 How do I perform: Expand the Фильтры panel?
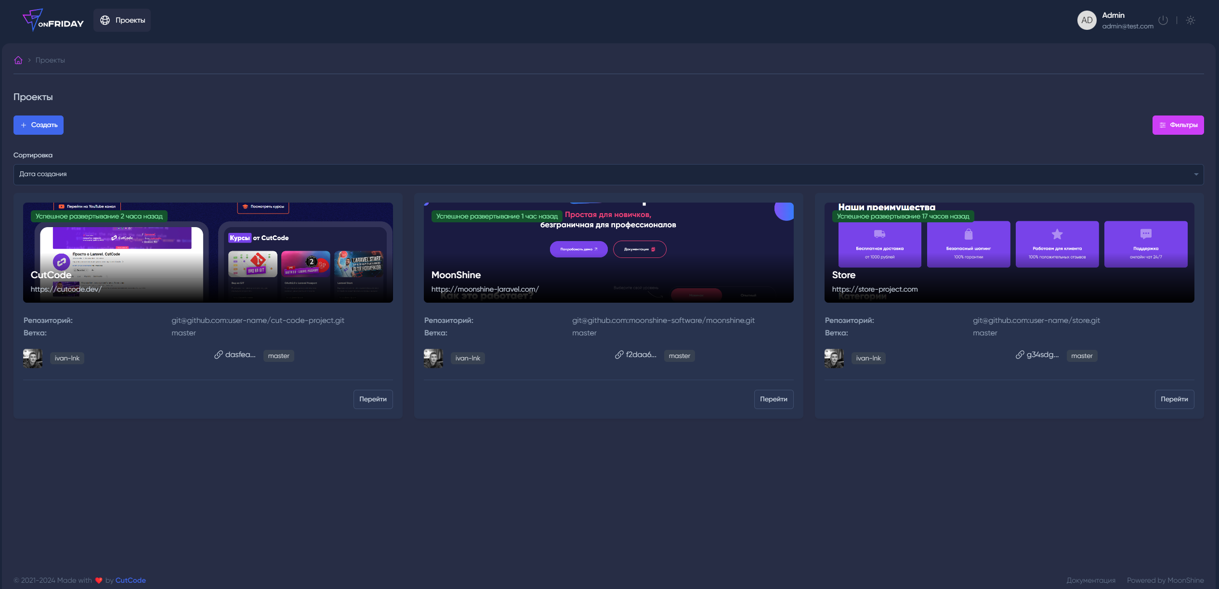coord(1178,125)
